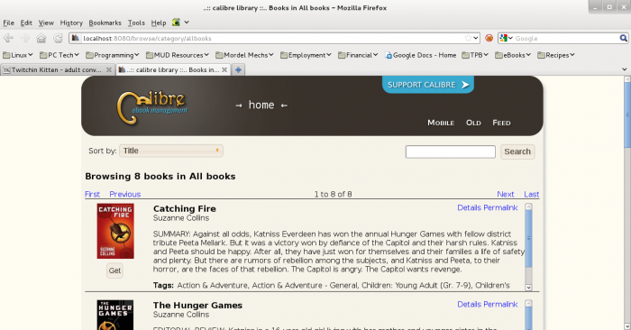The height and width of the screenshot is (330, 631).
Task: Click the SUPPORT CALIBRE banner button
Action: [x=428, y=85]
